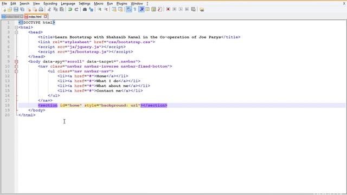Click the Close document toolbar icon

(x=29, y=9)
